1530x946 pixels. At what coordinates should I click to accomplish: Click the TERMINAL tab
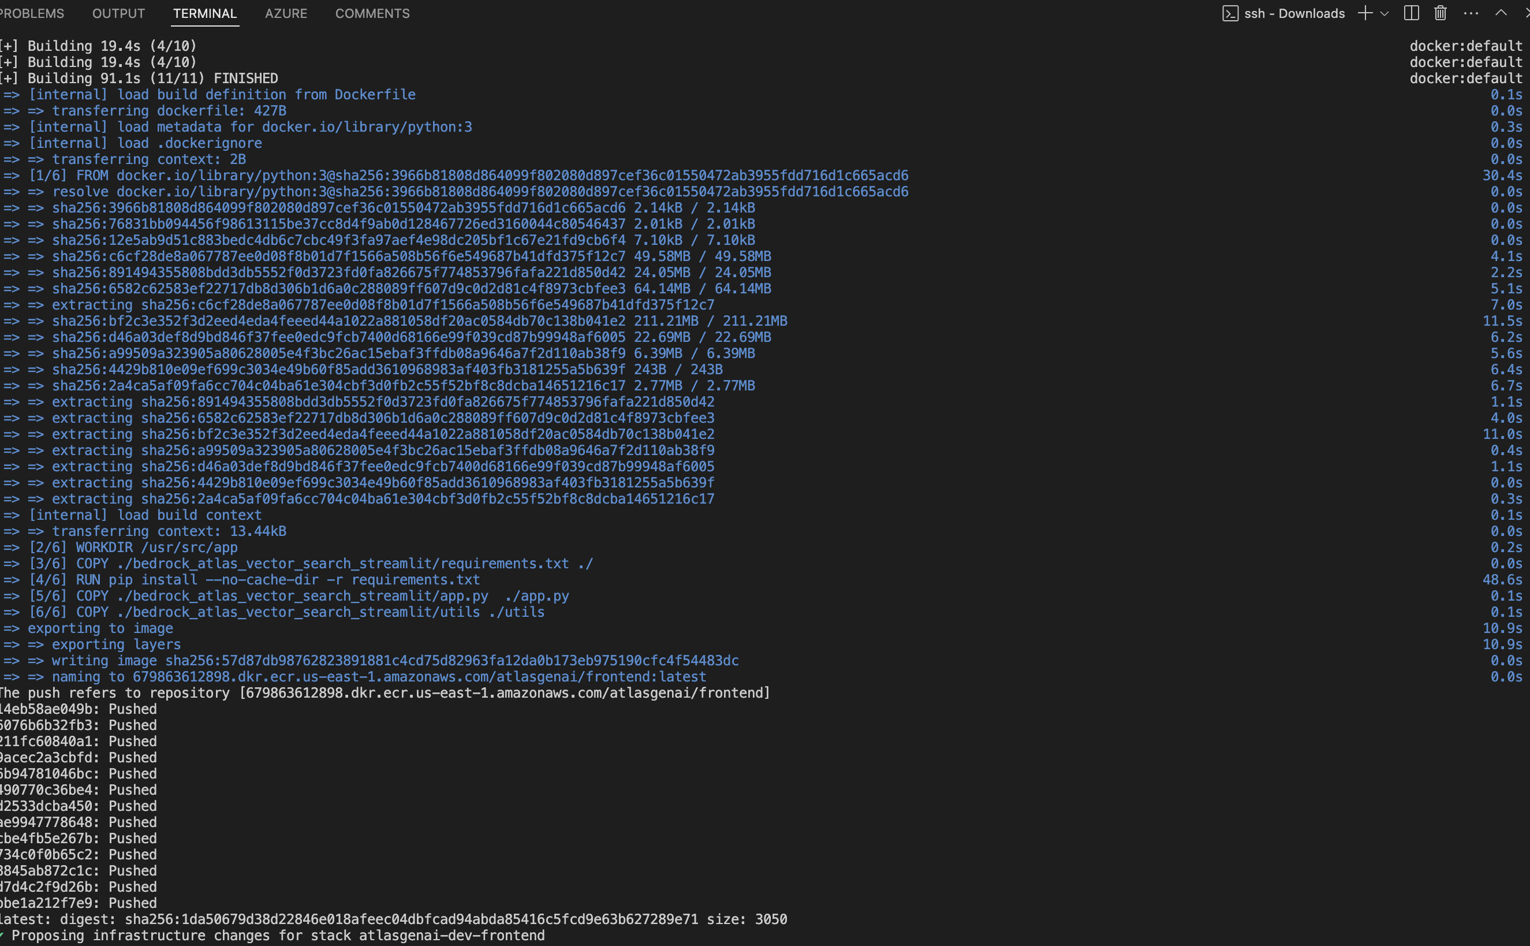(x=204, y=13)
